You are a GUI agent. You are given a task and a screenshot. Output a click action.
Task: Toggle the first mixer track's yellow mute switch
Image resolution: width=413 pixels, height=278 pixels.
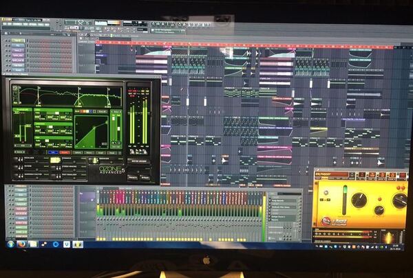point(98,239)
